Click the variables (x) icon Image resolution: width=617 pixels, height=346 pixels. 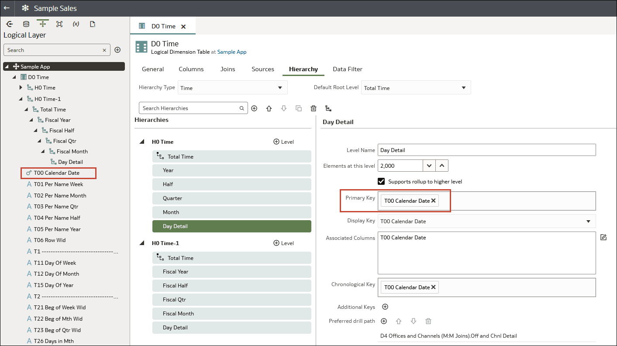[x=76, y=24]
